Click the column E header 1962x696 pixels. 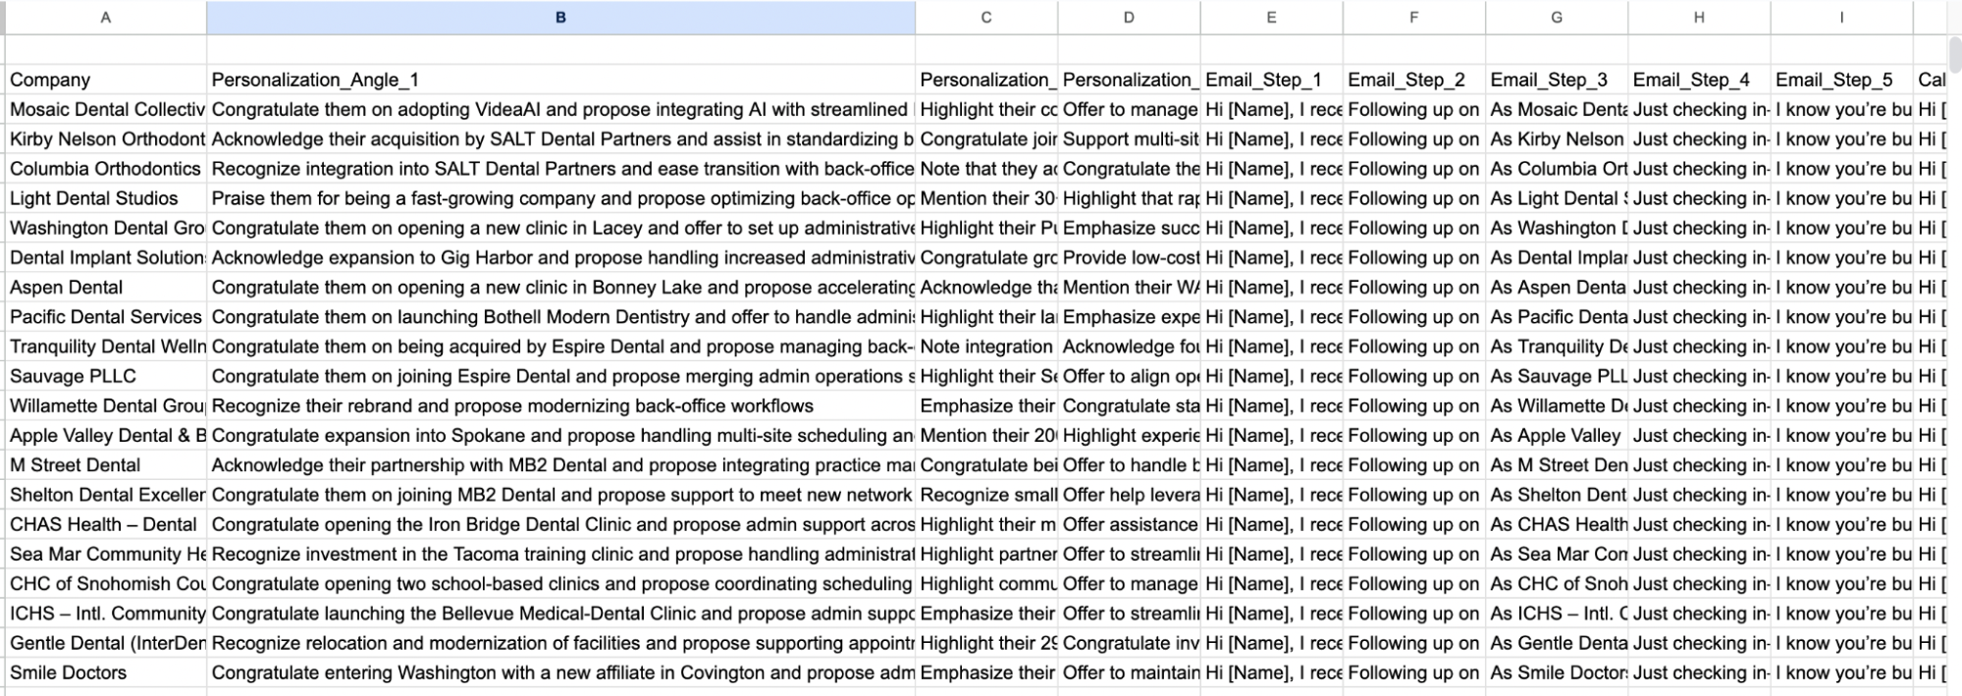(x=1271, y=18)
